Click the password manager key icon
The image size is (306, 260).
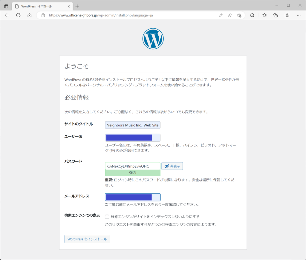pos(221,15)
